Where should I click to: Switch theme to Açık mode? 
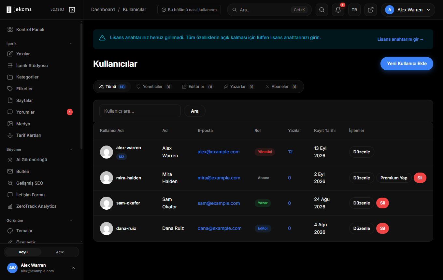coord(60,252)
